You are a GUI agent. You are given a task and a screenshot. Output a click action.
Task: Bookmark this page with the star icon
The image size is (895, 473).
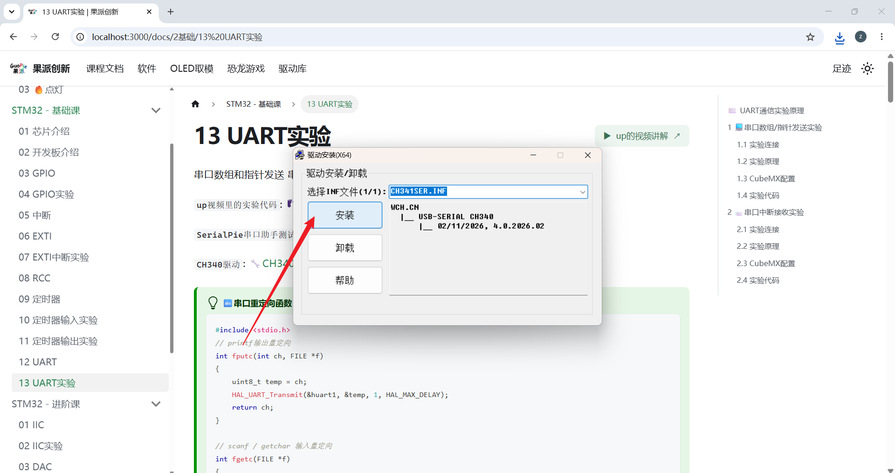(810, 37)
